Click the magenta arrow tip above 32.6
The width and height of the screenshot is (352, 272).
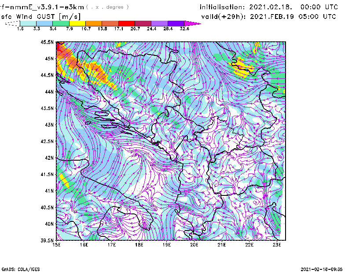pyautogui.click(x=192, y=23)
